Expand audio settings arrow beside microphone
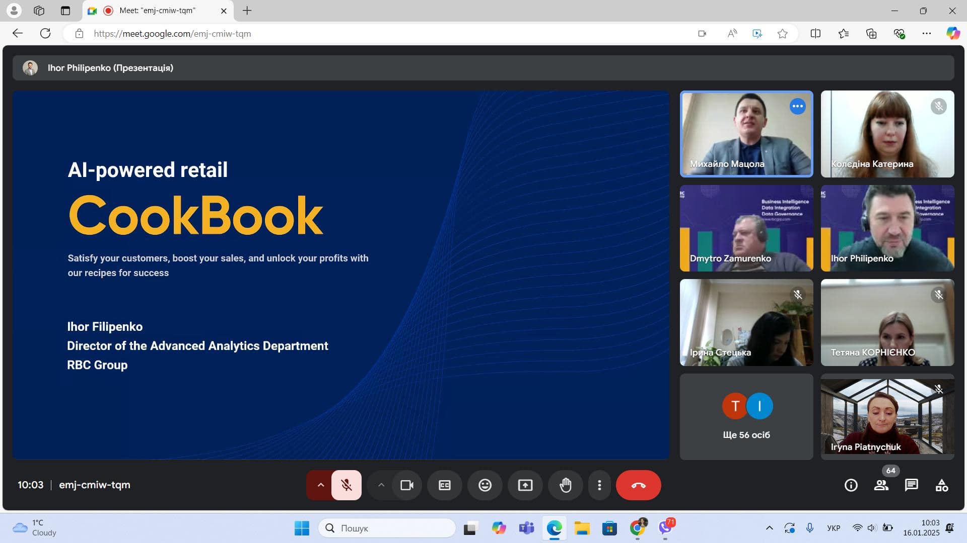 [x=320, y=485]
